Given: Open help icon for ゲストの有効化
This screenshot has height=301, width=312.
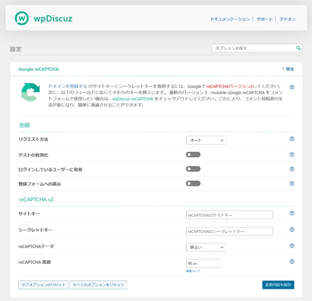Looking at the screenshot, I should pos(292,154).
